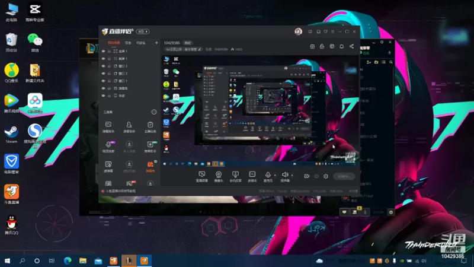Click search icon in rear window
Viewport: 474px width, 267px height.
[x=391, y=62]
